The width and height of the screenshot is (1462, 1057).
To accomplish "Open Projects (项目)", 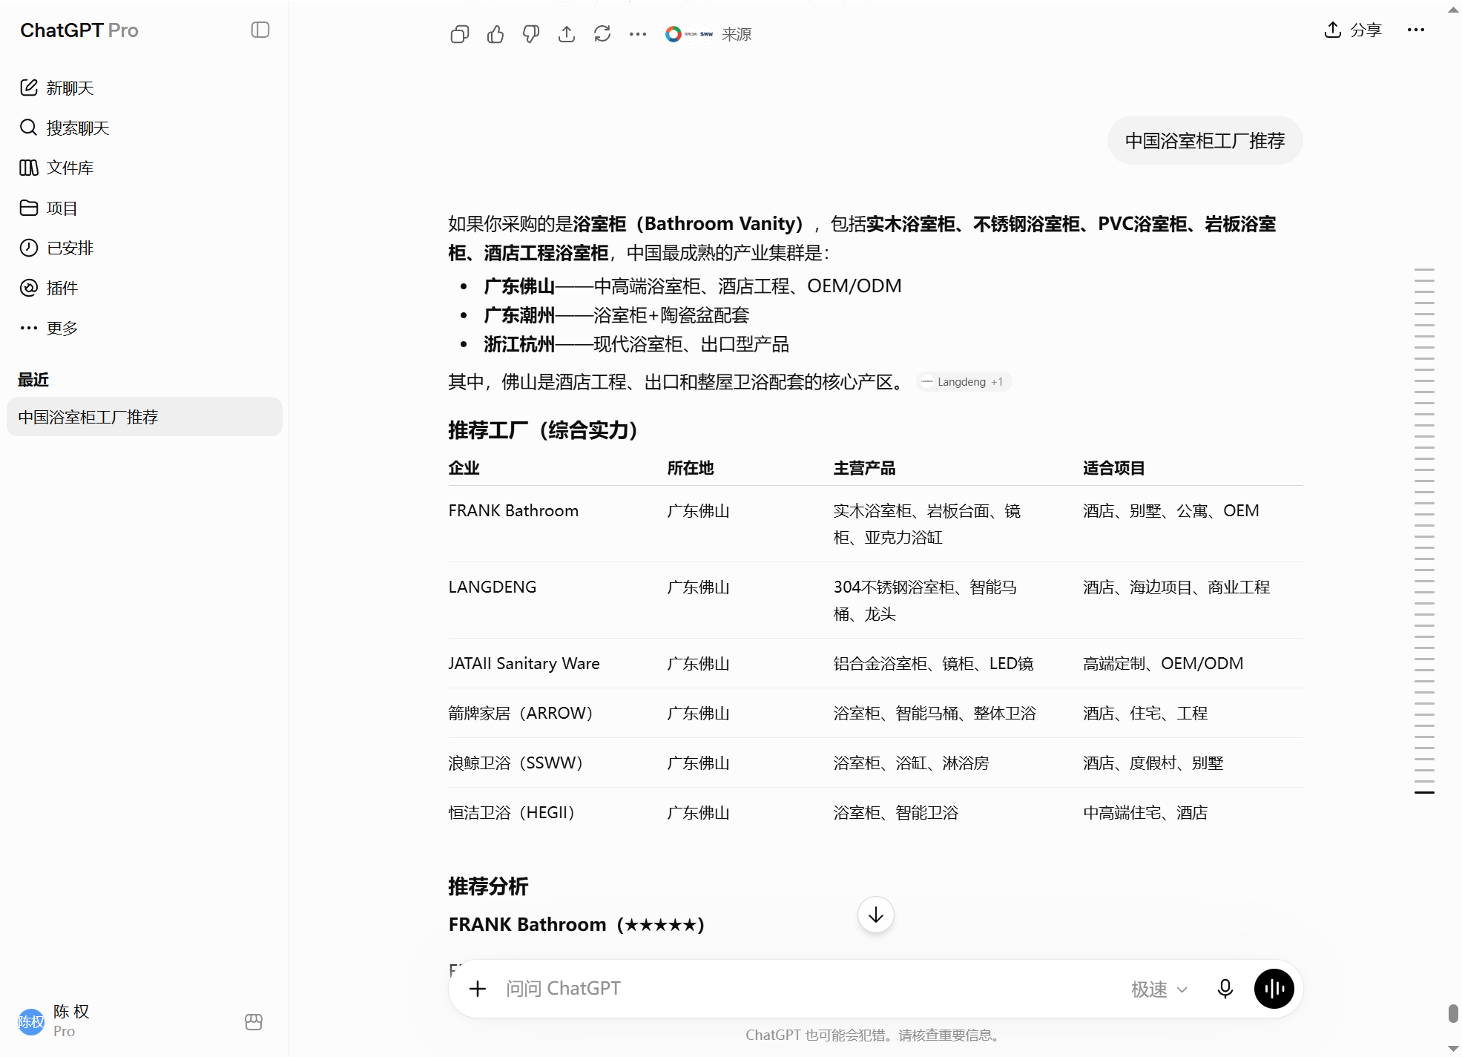I will coord(49,208).
